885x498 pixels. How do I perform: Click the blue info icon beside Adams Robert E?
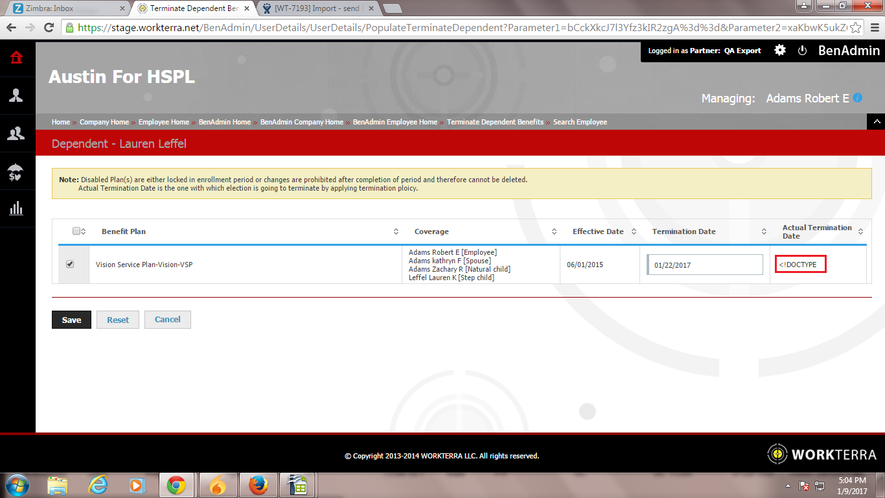tap(858, 98)
